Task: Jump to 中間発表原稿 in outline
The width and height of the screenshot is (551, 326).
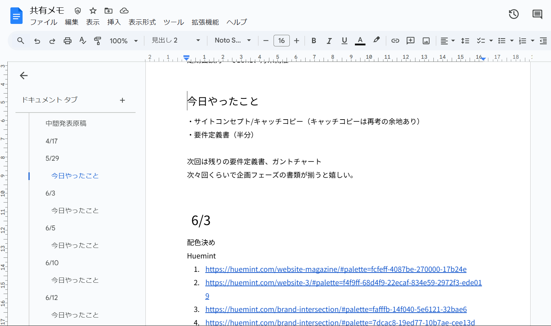Action: pyautogui.click(x=66, y=123)
